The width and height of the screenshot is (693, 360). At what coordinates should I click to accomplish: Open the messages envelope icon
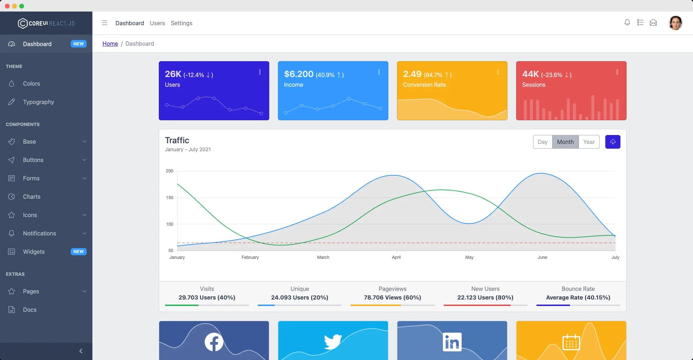pos(653,22)
